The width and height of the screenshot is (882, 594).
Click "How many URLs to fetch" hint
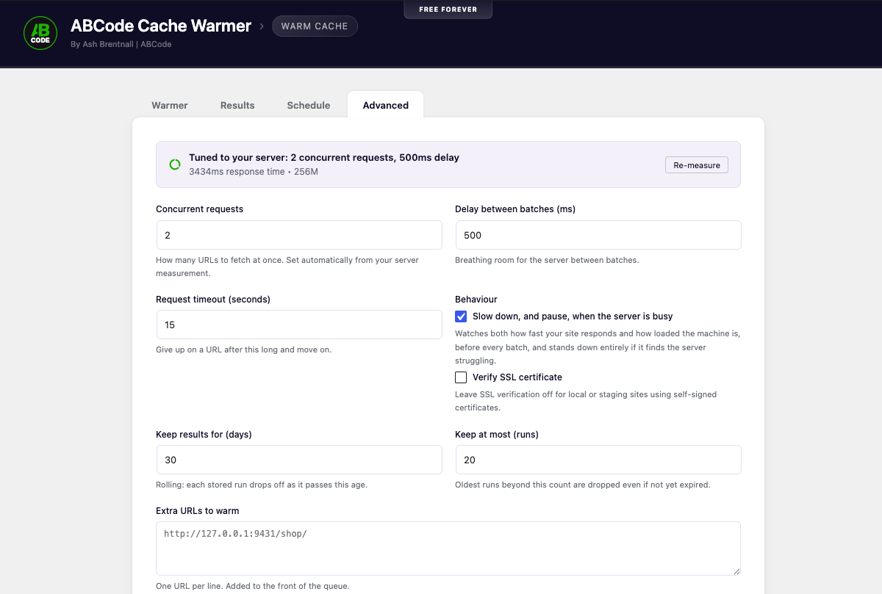287,267
